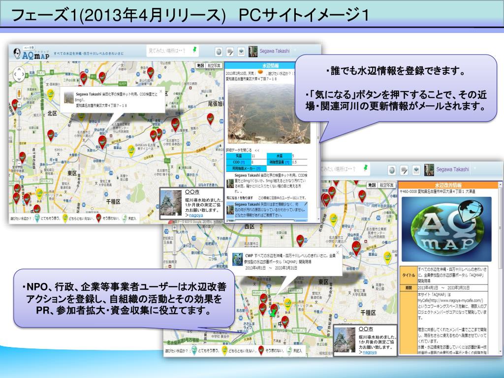Open AQMAP logo image in 水辺改善情報 panel
The width and height of the screenshot is (504, 378).
point(447,229)
